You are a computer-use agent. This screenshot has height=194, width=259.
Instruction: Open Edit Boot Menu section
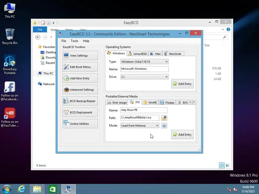pyautogui.click(x=80, y=67)
